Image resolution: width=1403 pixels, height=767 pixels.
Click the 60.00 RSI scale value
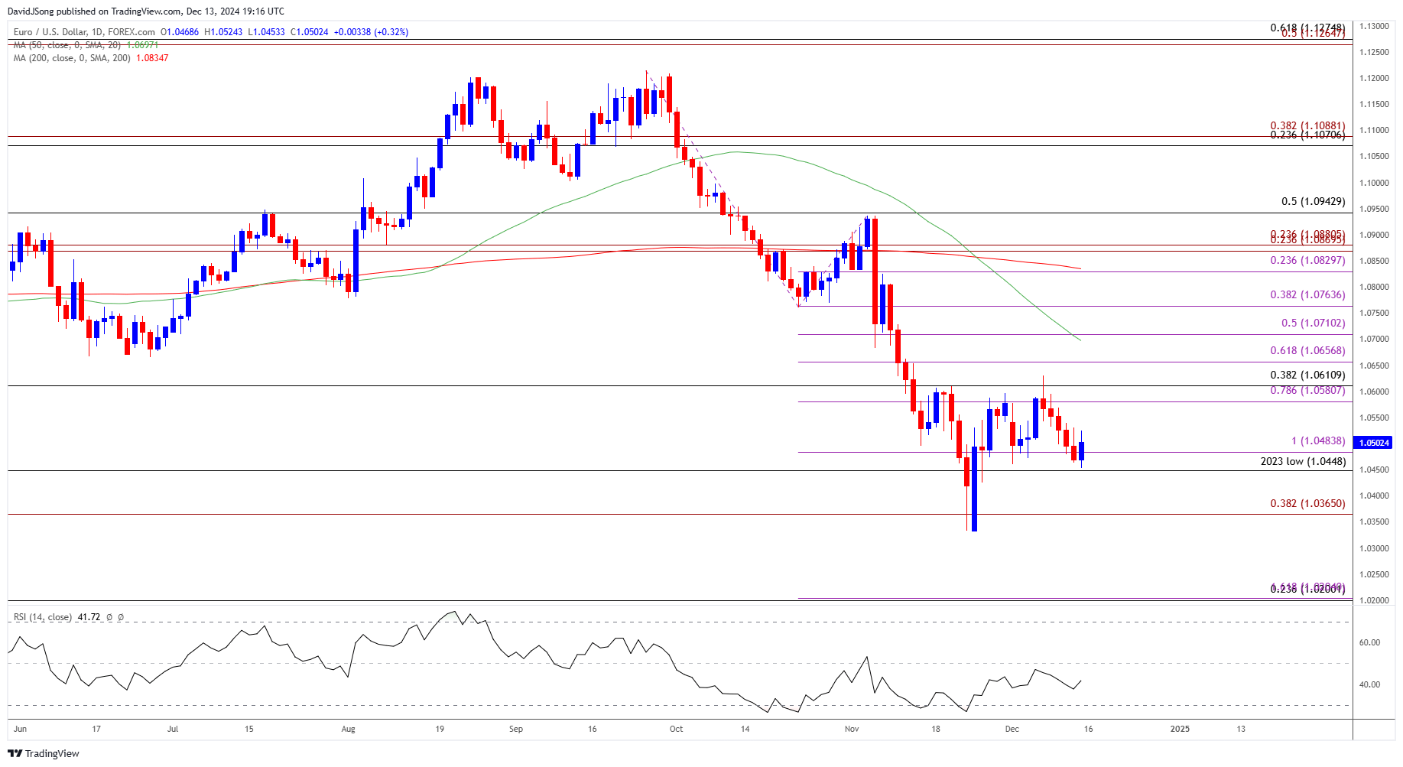coord(1369,642)
